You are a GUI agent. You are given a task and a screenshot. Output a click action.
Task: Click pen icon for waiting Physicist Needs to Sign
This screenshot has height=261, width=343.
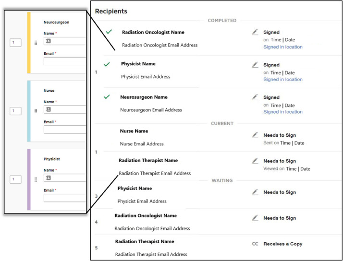click(x=255, y=192)
